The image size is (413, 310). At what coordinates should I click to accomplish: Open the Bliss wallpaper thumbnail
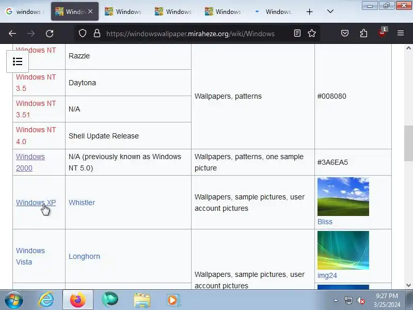pos(343,196)
